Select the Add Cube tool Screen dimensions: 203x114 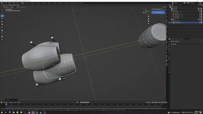pos(2,33)
